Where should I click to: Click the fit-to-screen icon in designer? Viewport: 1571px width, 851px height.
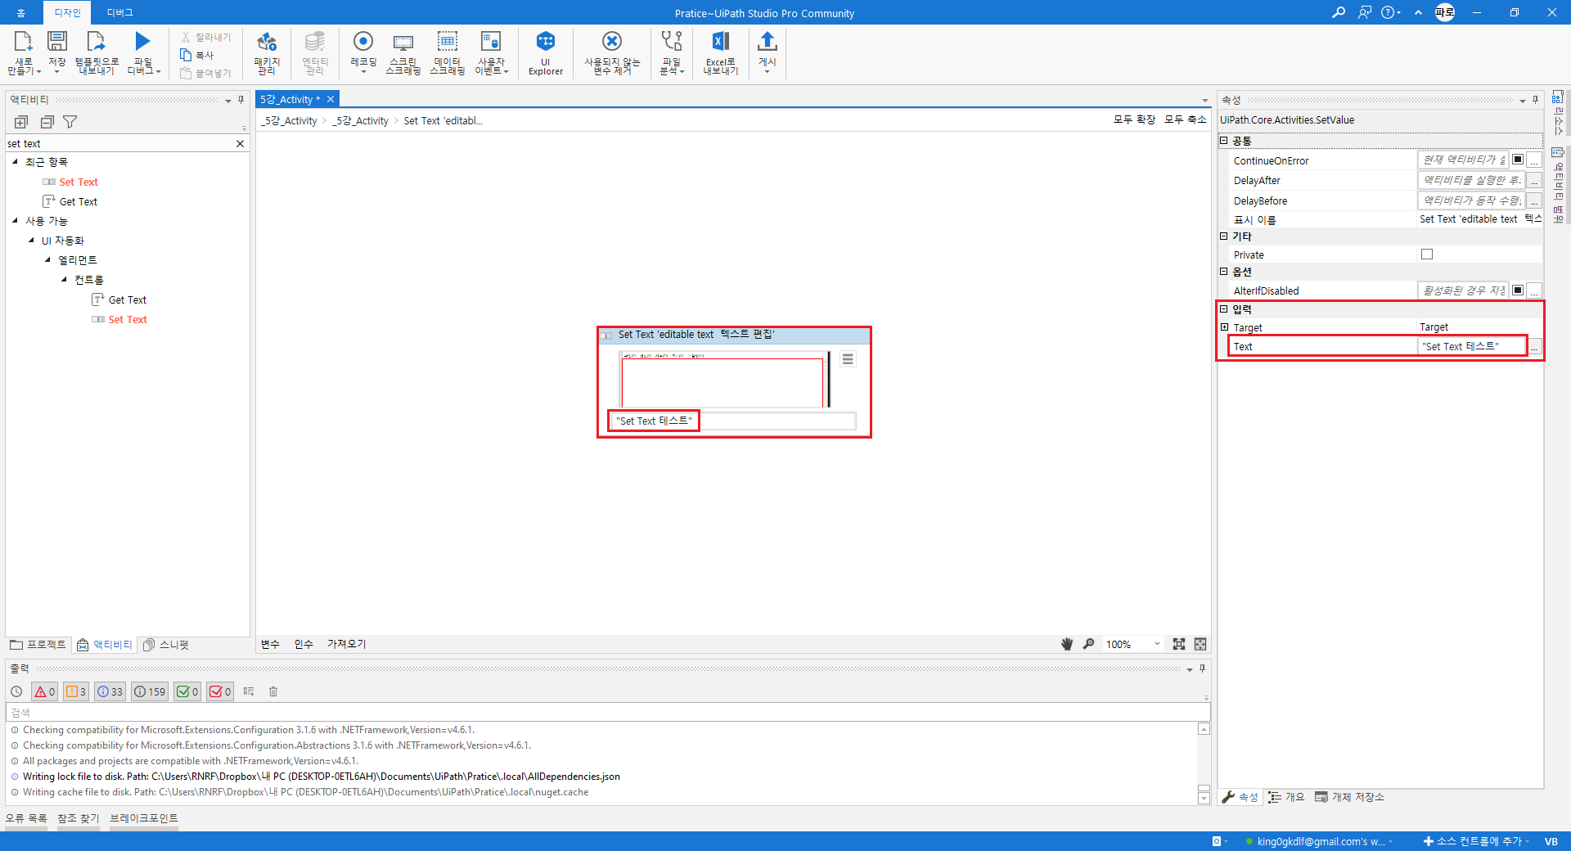point(1179,644)
